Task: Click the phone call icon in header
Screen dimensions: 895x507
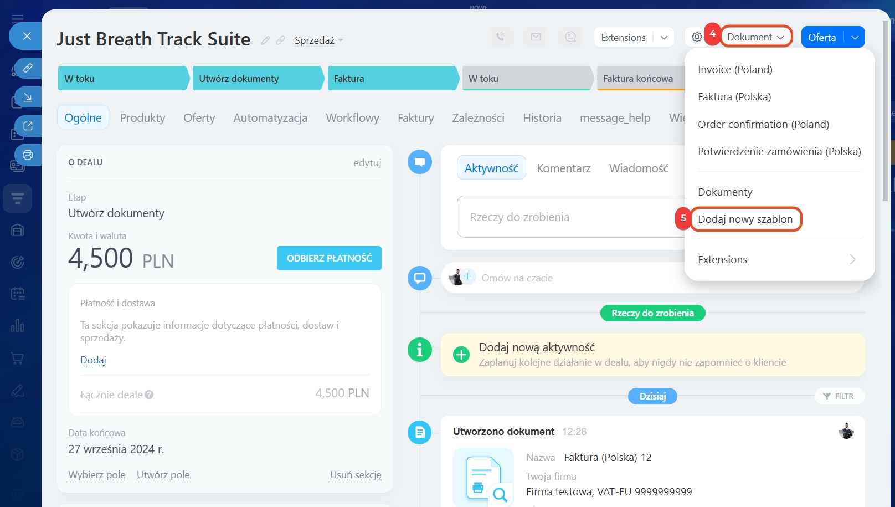Action: (x=500, y=37)
